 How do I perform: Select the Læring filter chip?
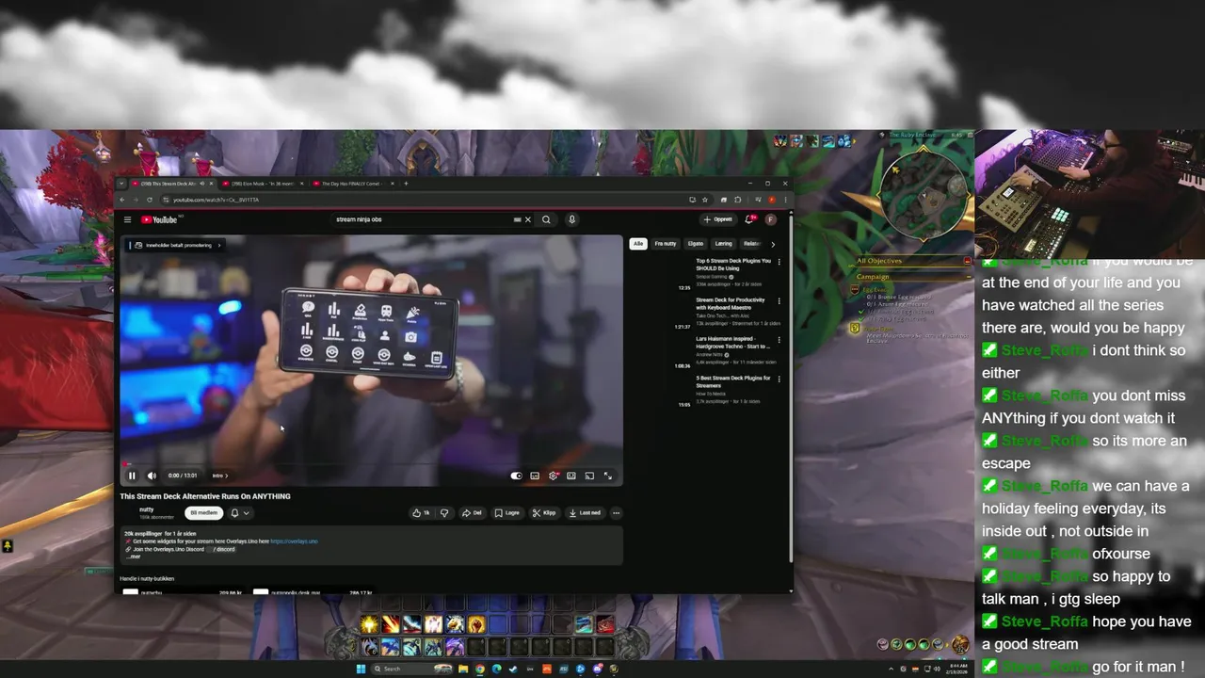click(x=723, y=244)
